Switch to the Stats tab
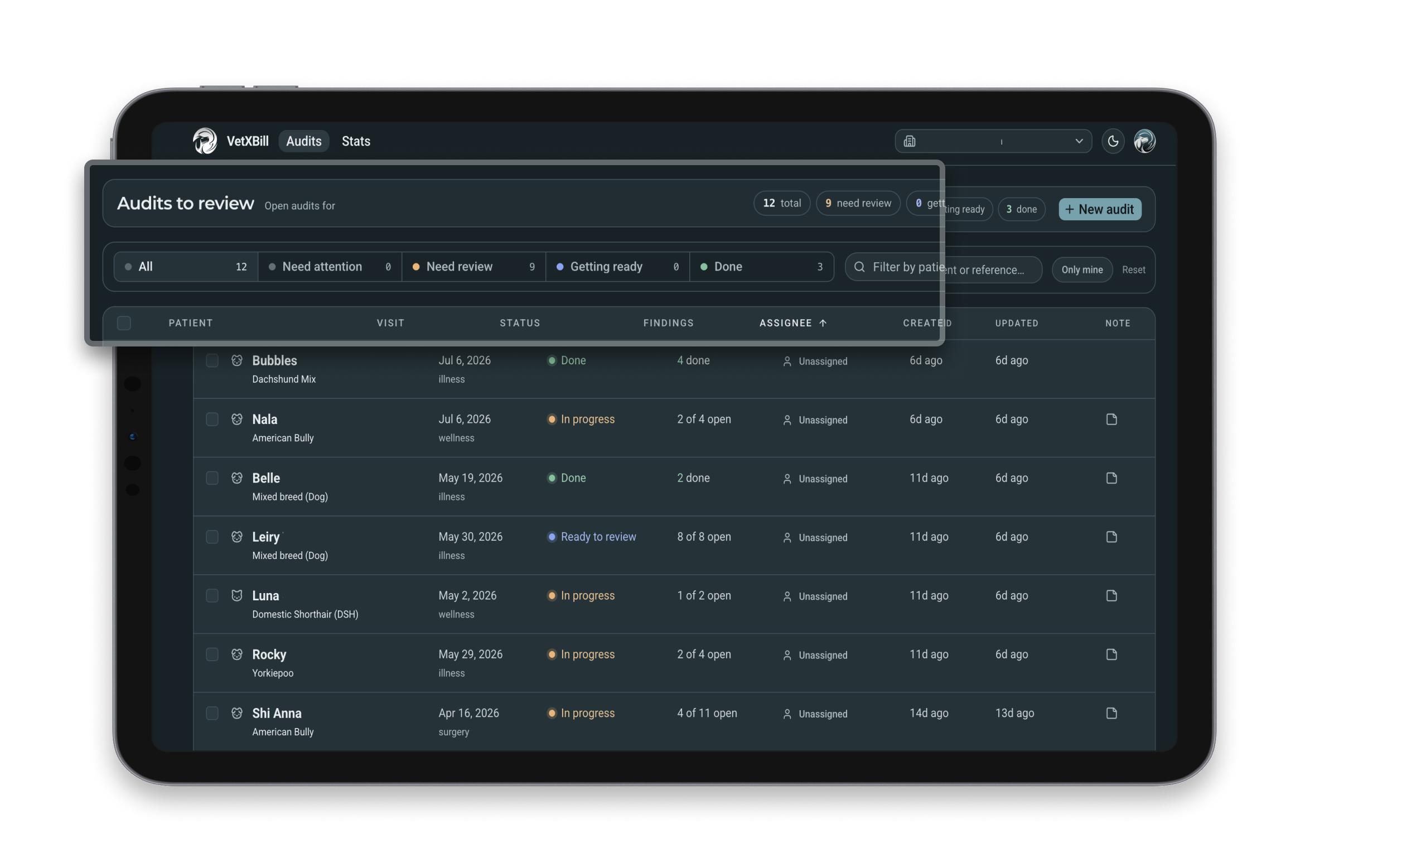Image resolution: width=1426 pixels, height=867 pixels. click(x=356, y=141)
